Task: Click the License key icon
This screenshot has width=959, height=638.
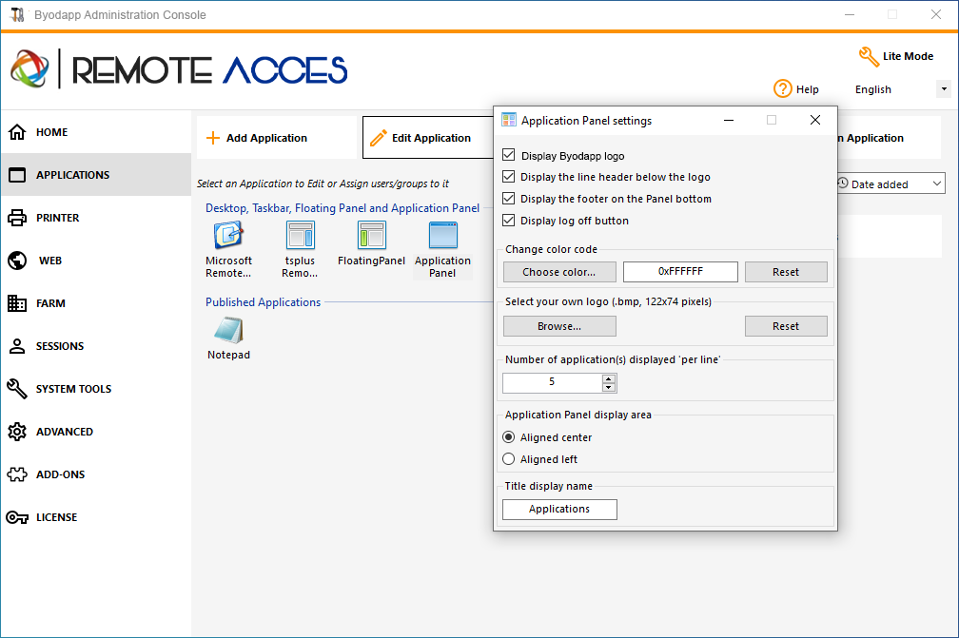Action: [17, 517]
